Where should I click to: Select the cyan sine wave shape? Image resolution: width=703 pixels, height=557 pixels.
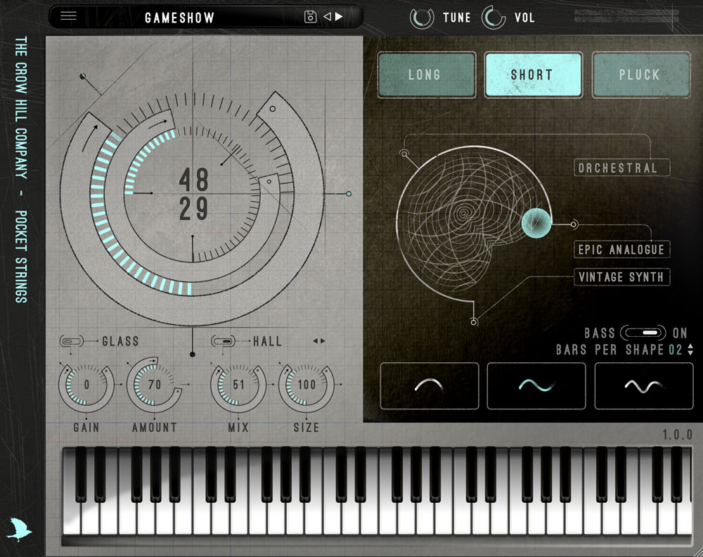tap(536, 386)
